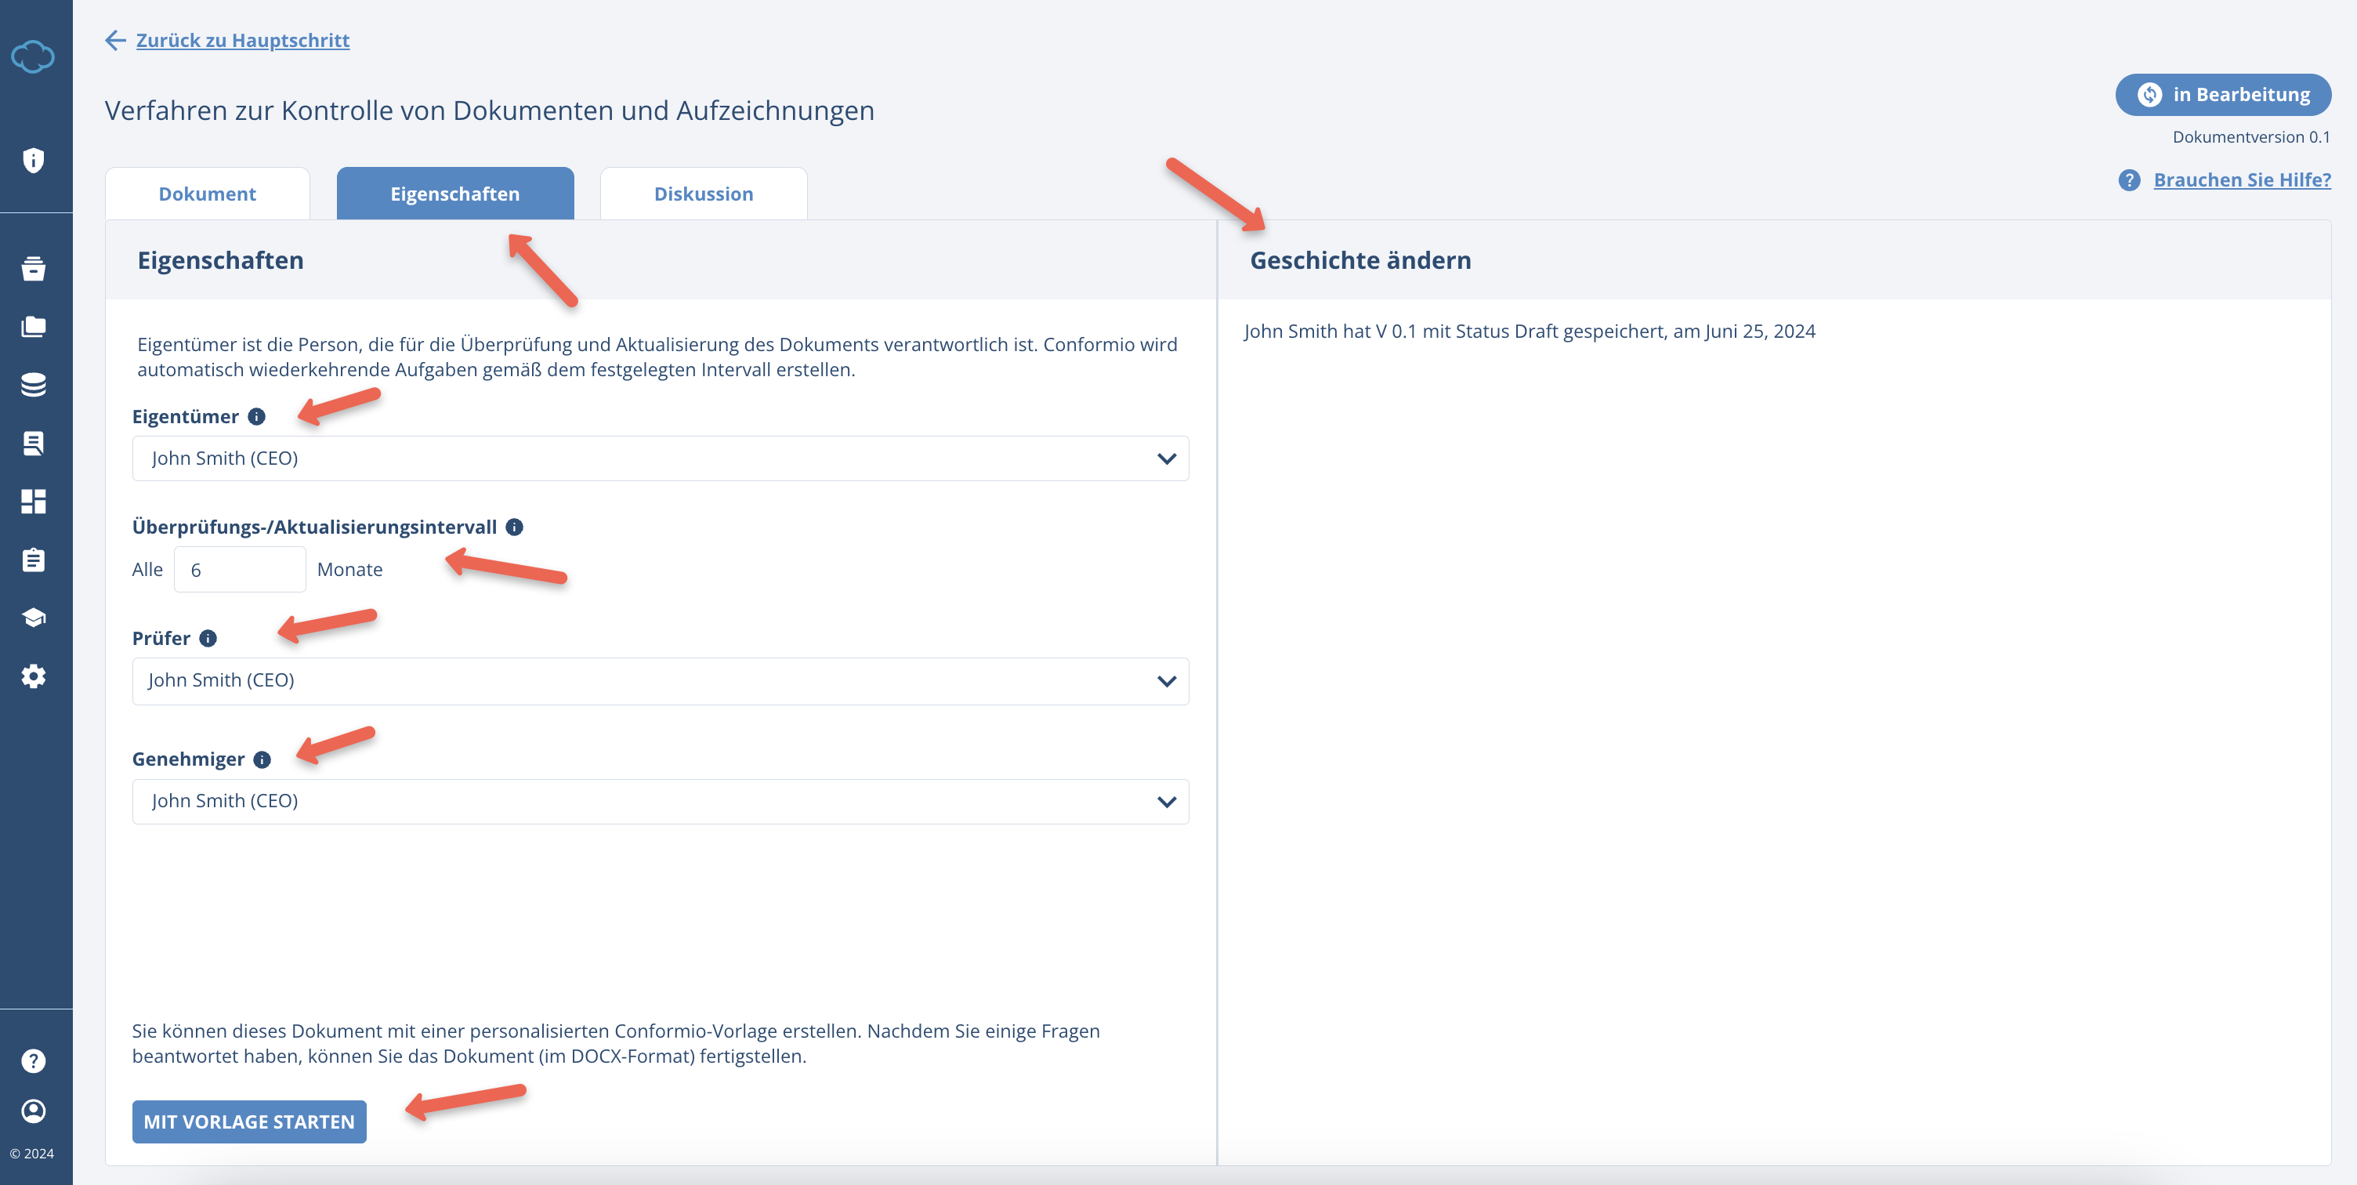Open the documents folder section
The image size is (2357, 1185).
pos(34,327)
